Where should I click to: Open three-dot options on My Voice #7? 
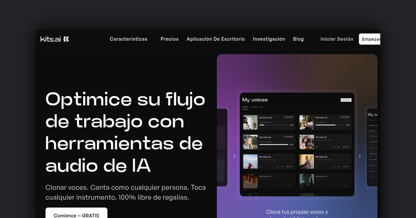(x=317, y=147)
